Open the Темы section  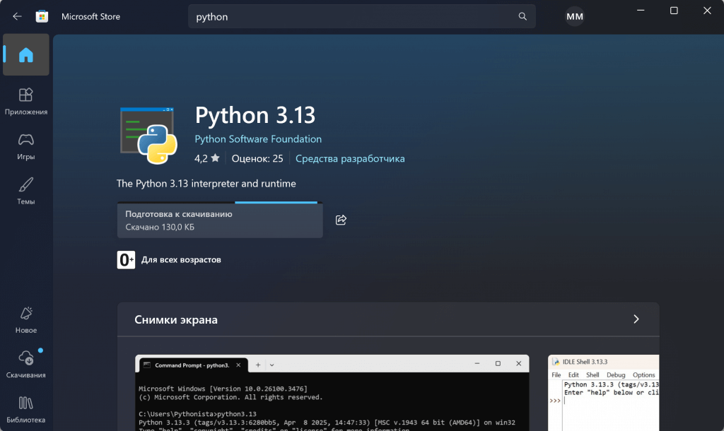pos(25,190)
